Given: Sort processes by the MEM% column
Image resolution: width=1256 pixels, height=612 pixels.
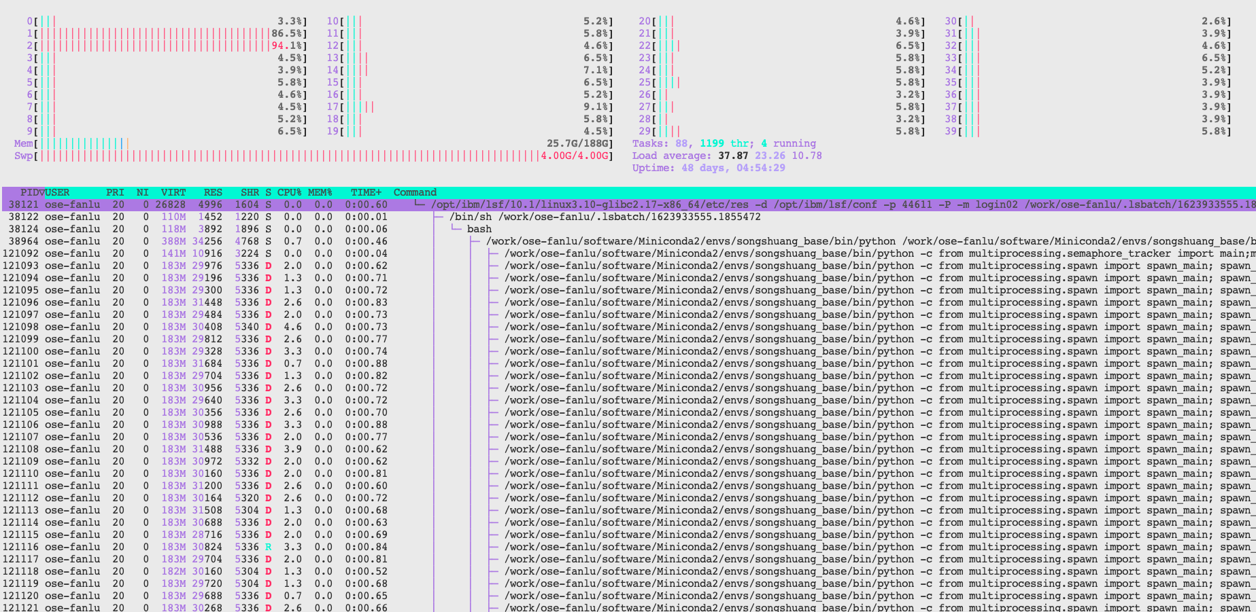Looking at the screenshot, I should click(x=318, y=192).
